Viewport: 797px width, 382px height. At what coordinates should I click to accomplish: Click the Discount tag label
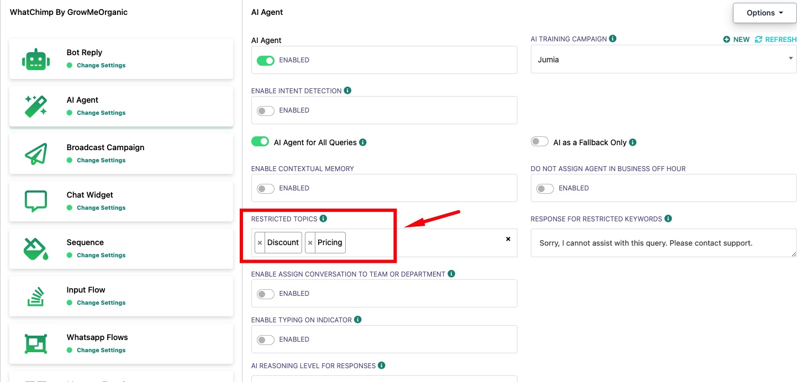click(x=283, y=242)
